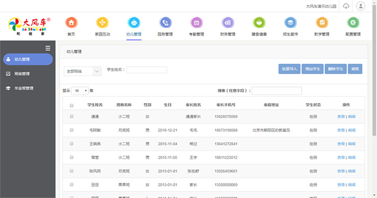Tick the select-all checkbox in table header

pyautogui.click(x=72, y=105)
